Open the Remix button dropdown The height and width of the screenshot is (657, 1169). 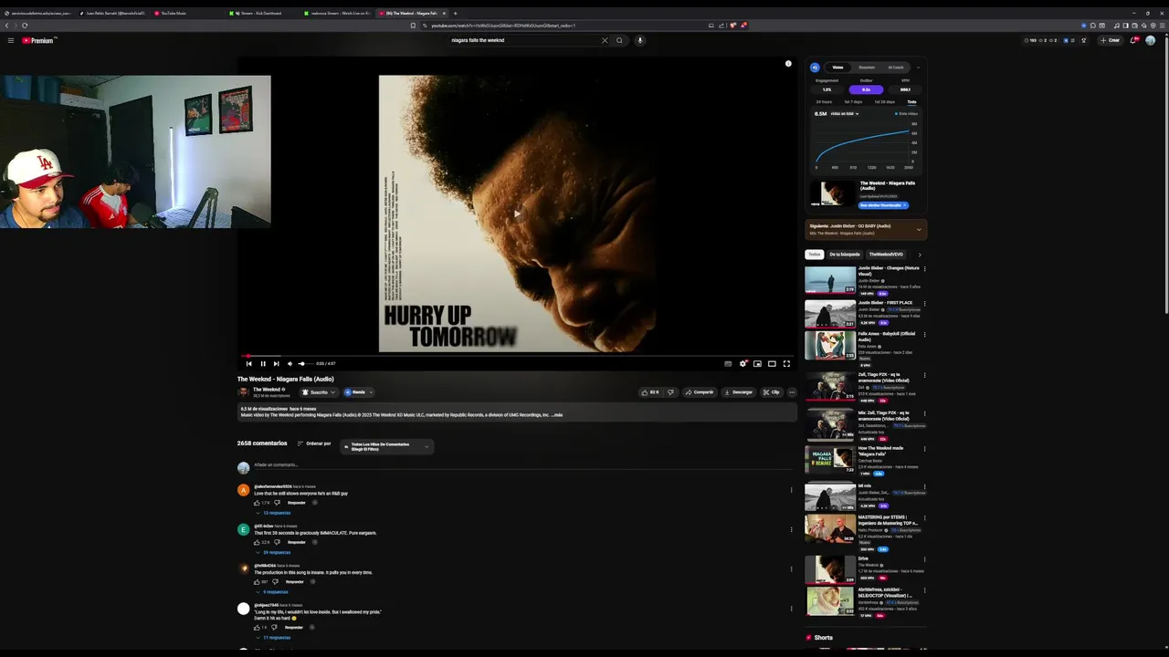click(x=358, y=392)
